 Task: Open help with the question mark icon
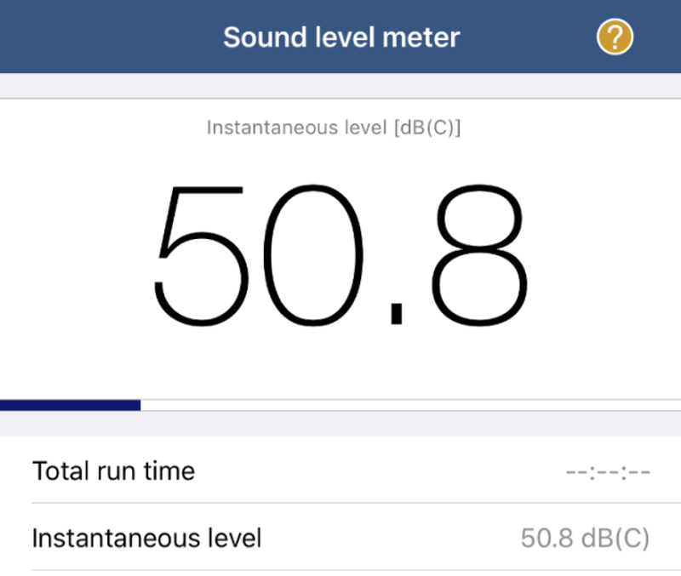point(615,37)
